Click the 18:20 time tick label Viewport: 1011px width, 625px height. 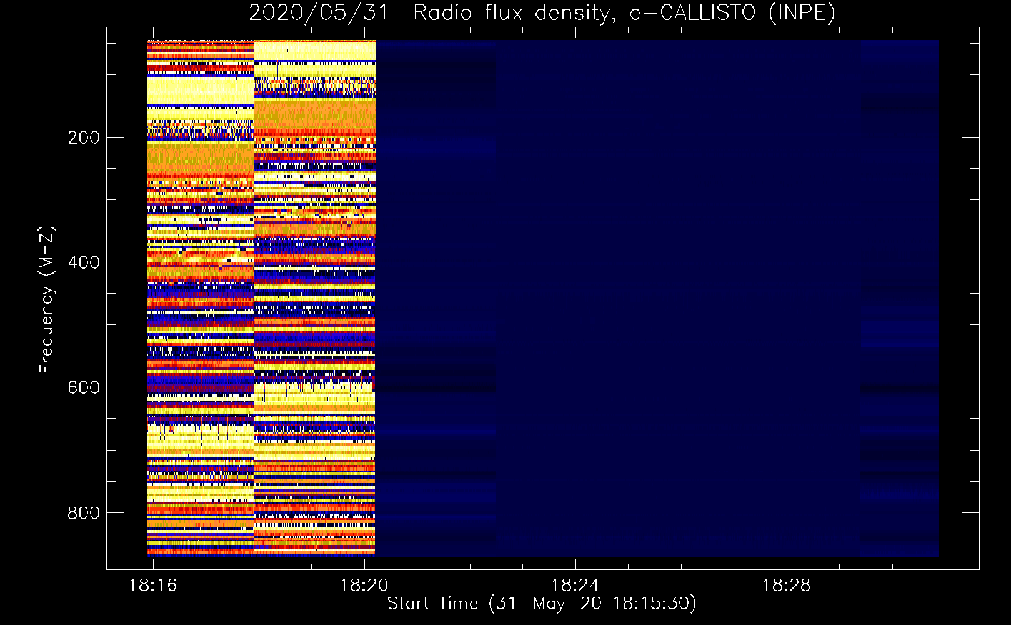pyautogui.click(x=364, y=586)
